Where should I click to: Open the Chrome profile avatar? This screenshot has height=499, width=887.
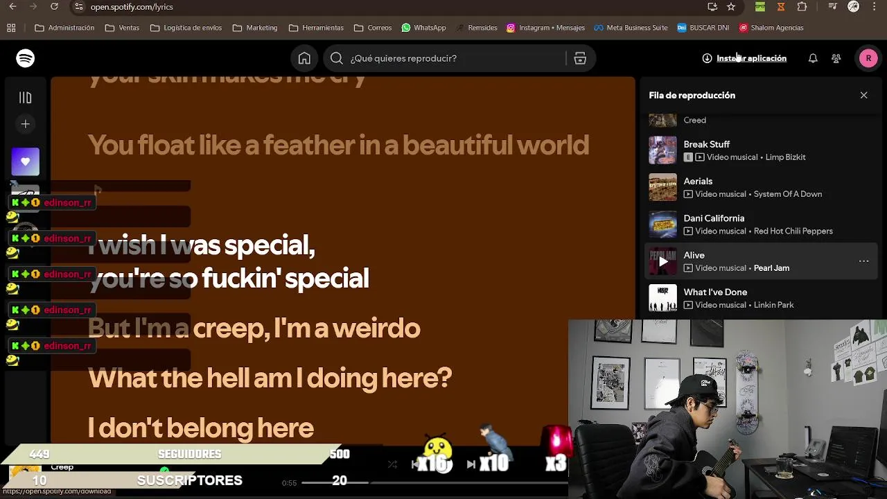854,7
